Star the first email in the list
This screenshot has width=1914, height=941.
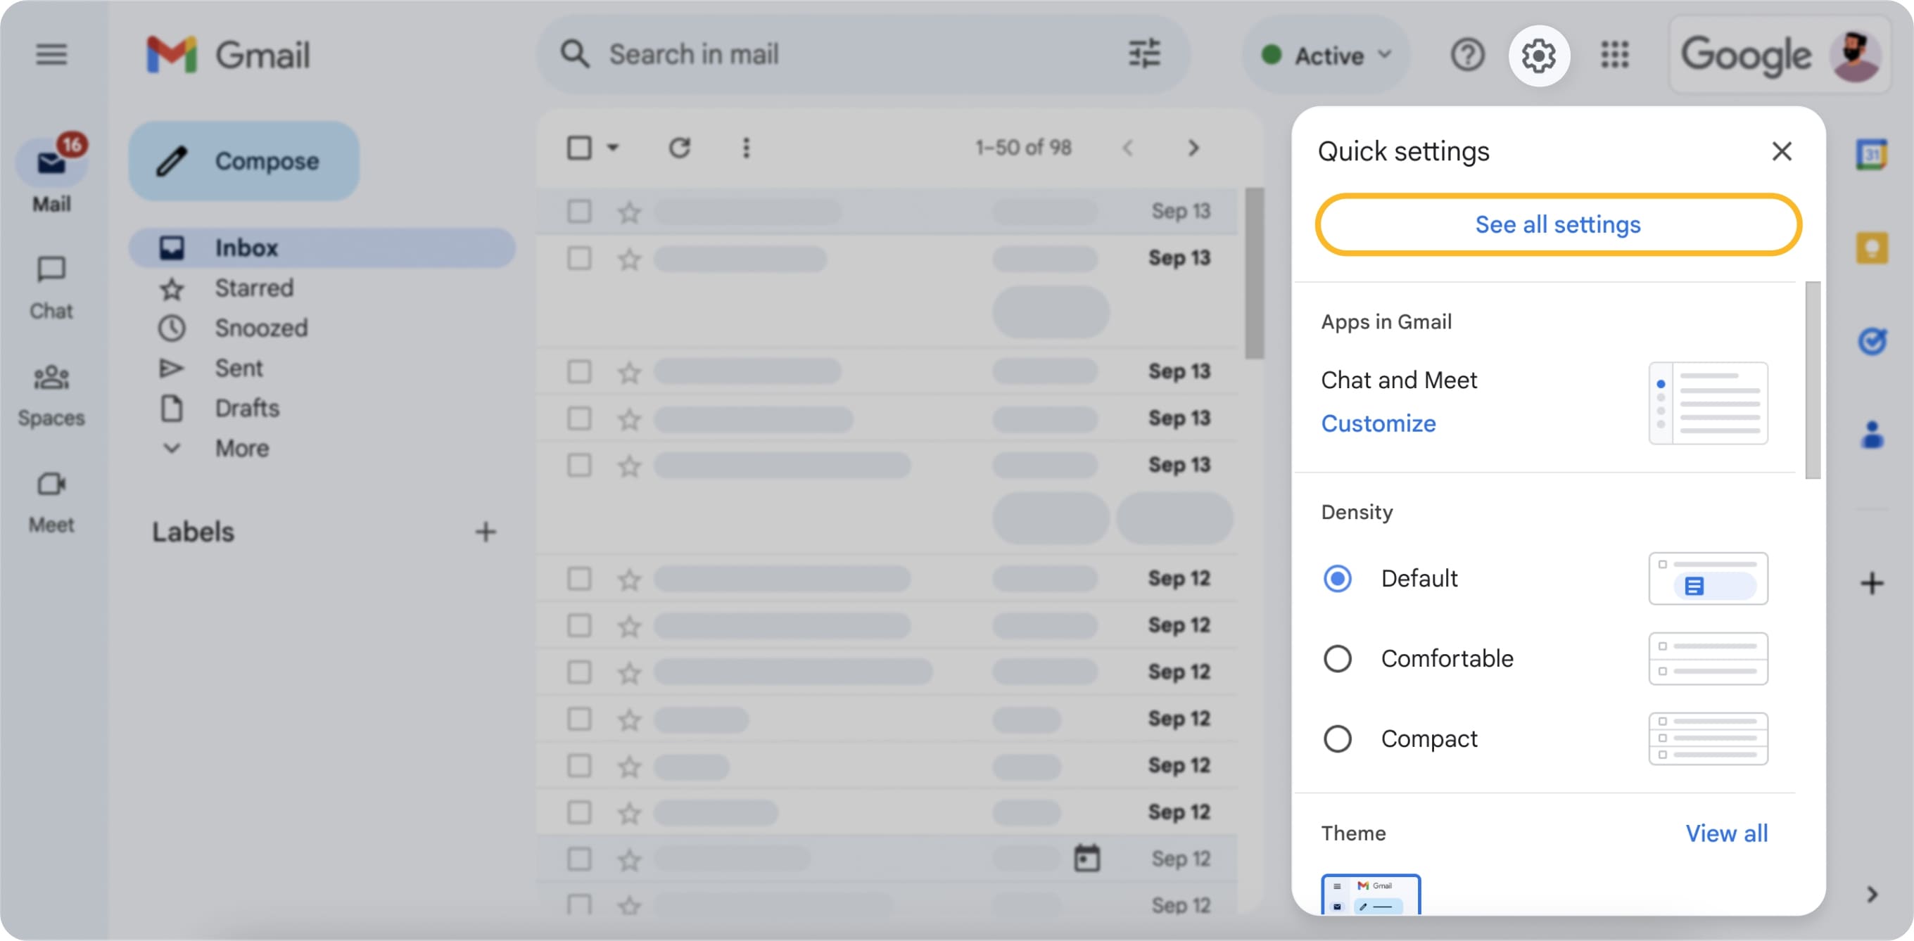[628, 211]
